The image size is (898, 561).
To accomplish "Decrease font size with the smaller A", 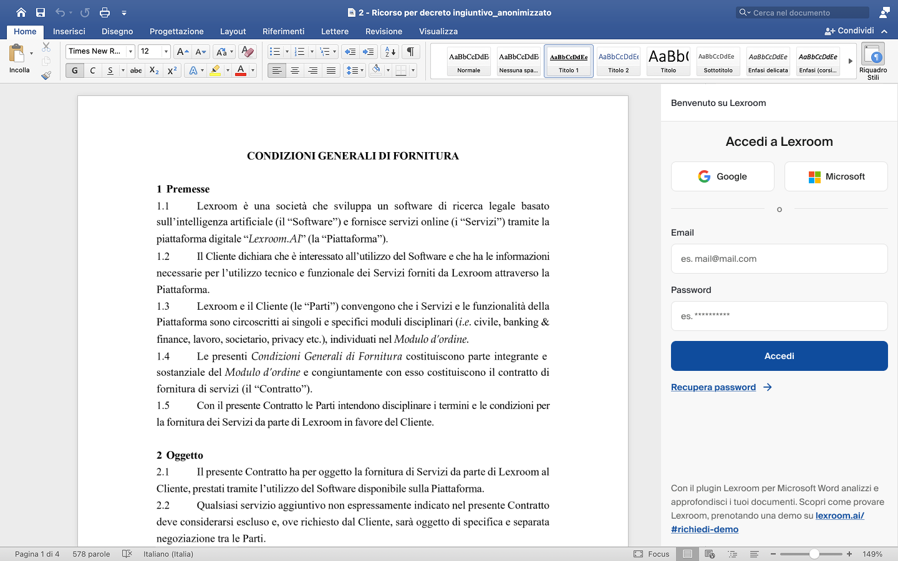I will tap(201, 52).
